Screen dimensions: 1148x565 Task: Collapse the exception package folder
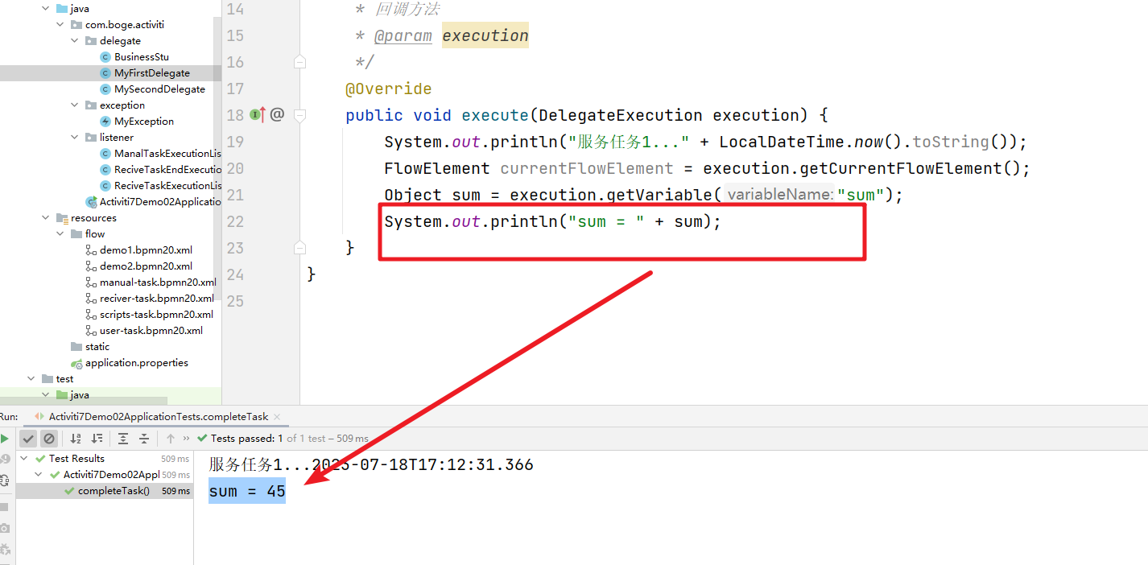75,105
